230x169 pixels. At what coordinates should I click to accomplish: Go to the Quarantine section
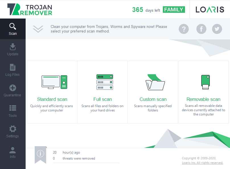pyautogui.click(x=13, y=91)
